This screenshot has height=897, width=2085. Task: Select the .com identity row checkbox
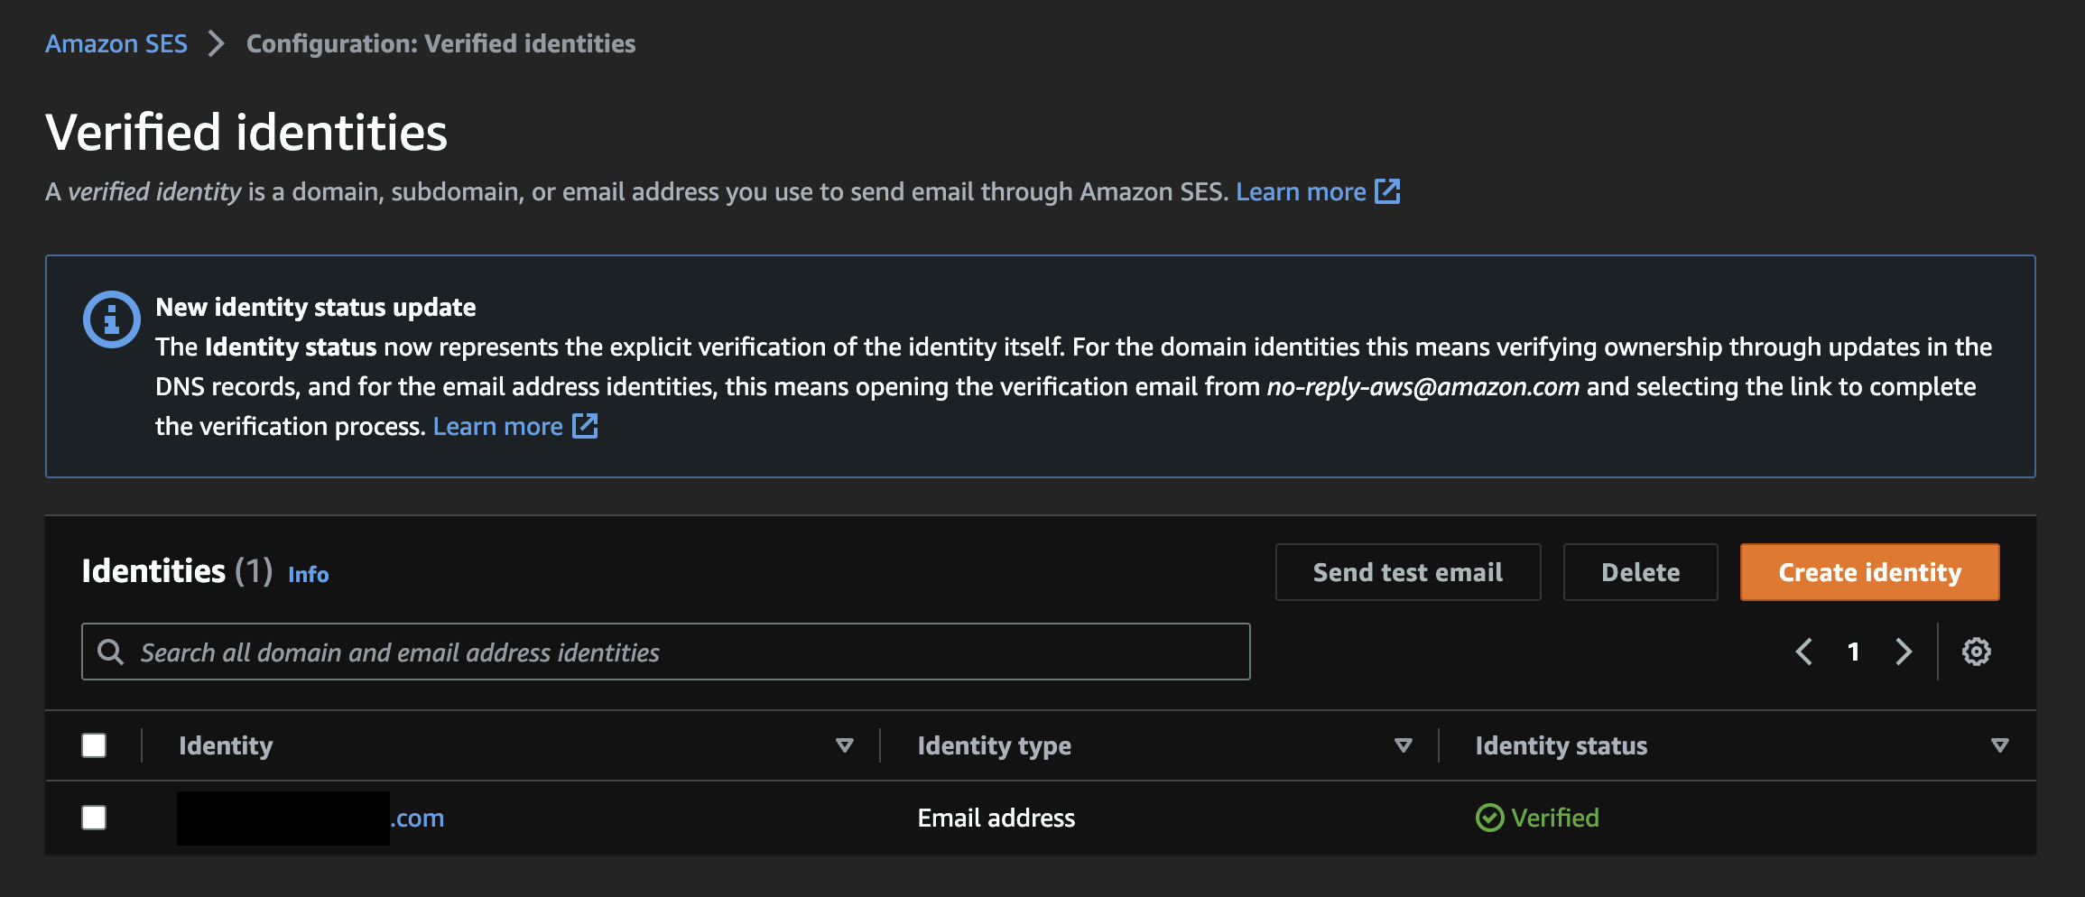94,818
